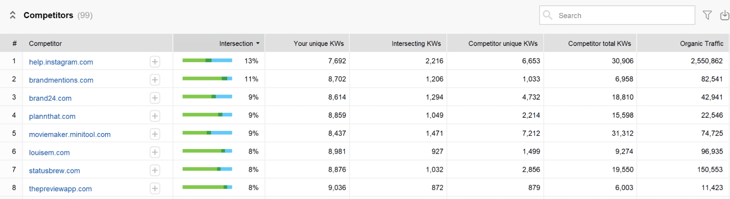Click unique KWs value 8,702
The image size is (730, 199).
tap(337, 79)
